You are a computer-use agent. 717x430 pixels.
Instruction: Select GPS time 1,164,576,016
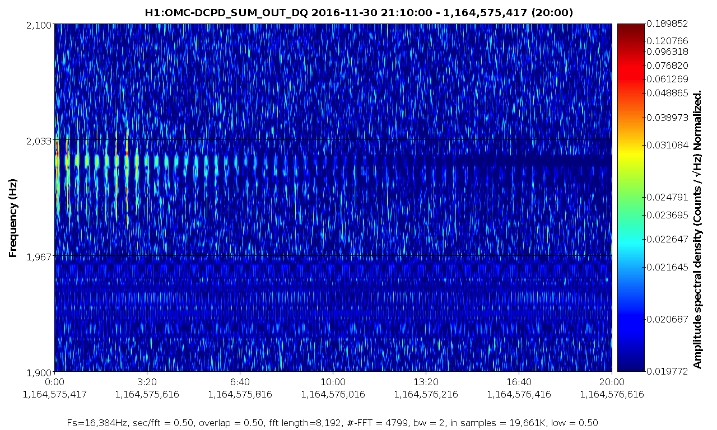pyautogui.click(x=333, y=394)
